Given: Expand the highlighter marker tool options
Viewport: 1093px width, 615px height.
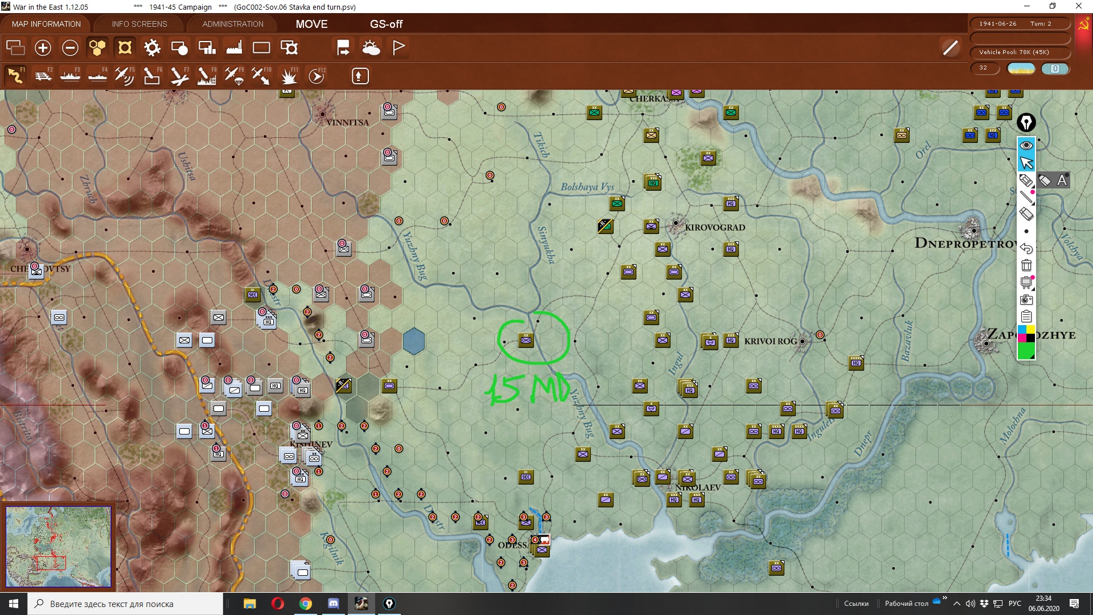Looking at the screenshot, I should click(1026, 181).
